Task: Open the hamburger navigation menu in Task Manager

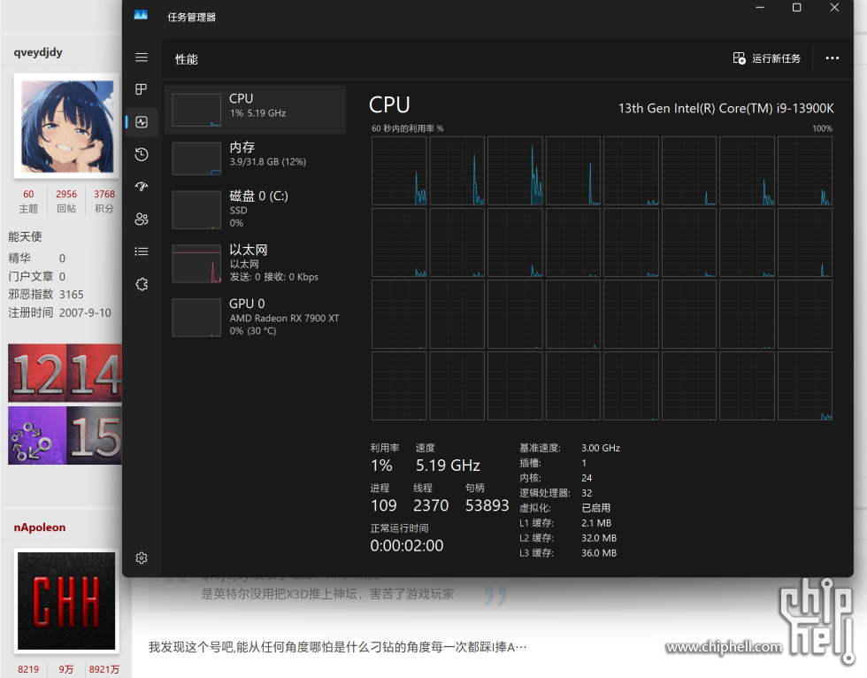Action: point(142,58)
